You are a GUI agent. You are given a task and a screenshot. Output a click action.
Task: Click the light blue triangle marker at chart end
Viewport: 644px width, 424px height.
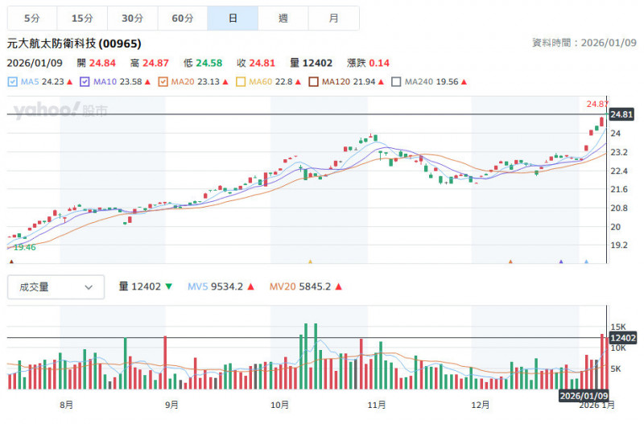(x=586, y=261)
